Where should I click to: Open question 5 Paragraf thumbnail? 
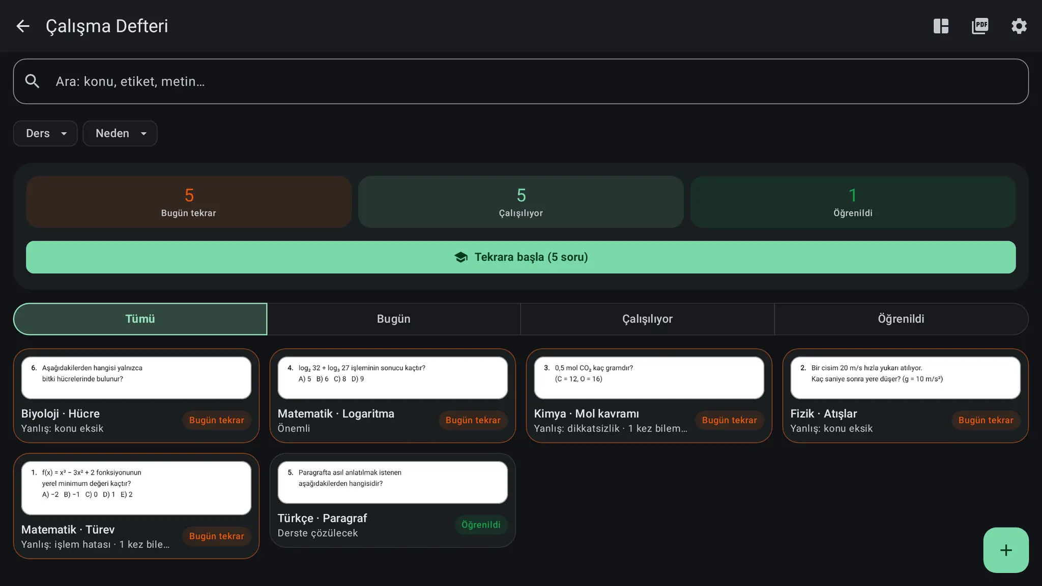click(392, 482)
